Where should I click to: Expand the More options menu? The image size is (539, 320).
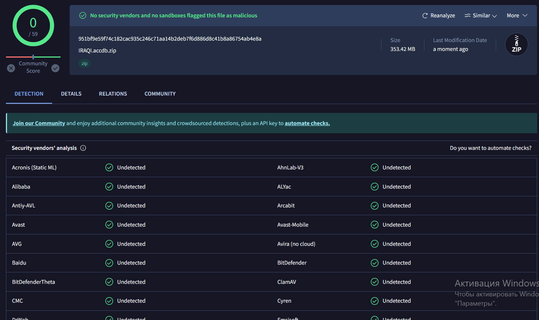[x=516, y=15]
